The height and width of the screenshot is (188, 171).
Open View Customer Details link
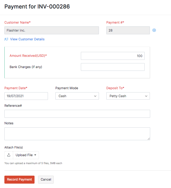pos(27,39)
